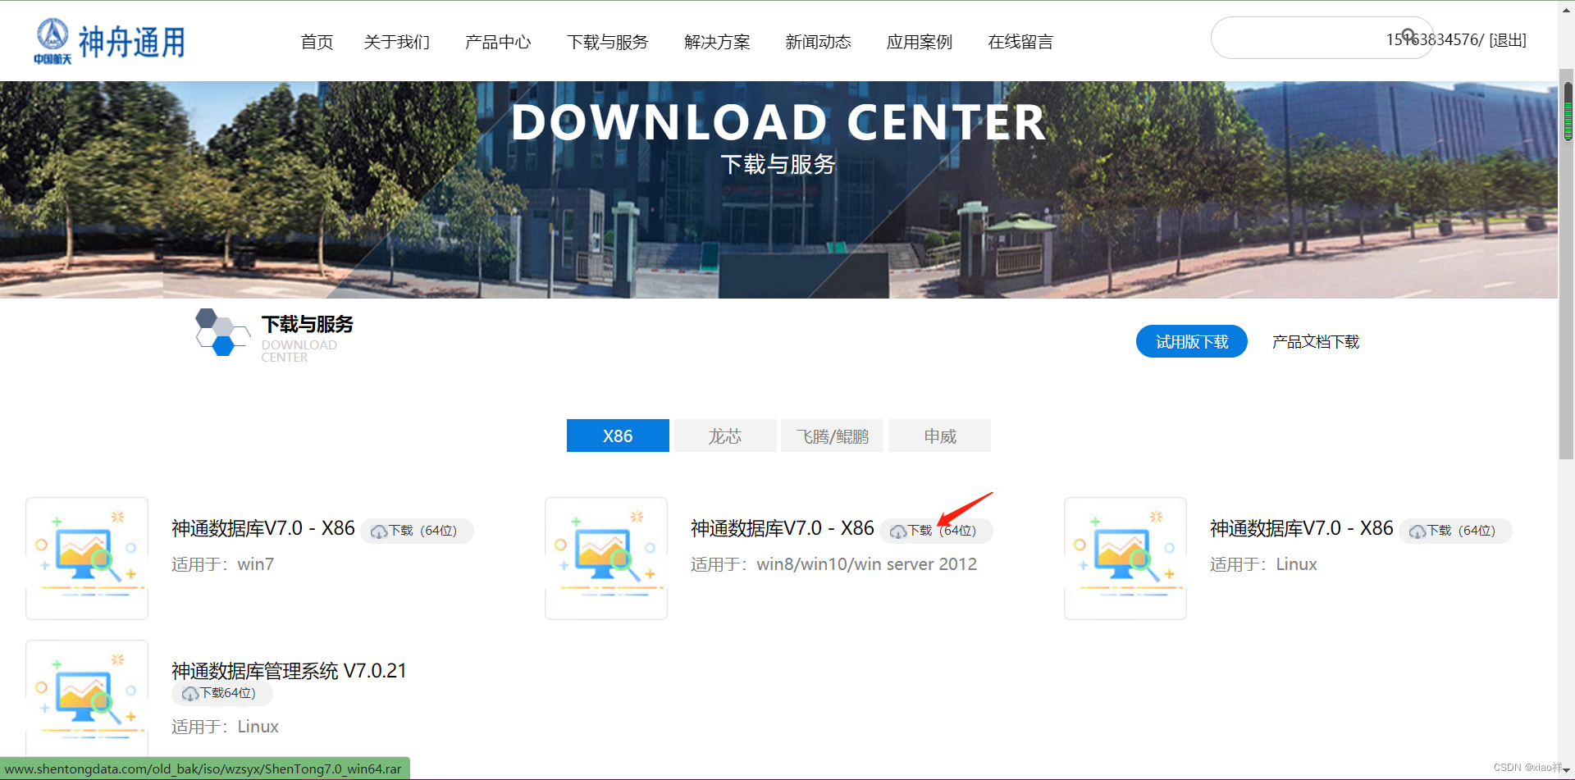Click the DOWNLOAD CENTER banner headline

(778, 122)
